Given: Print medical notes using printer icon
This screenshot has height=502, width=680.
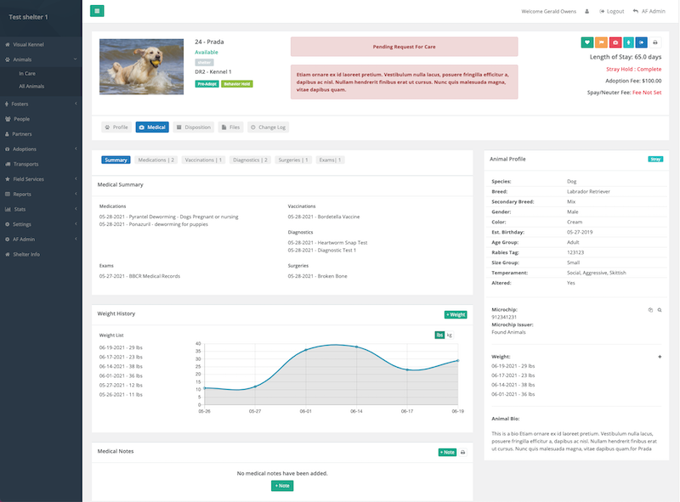Looking at the screenshot, I should pyautogui.click(x=462, y=452).
